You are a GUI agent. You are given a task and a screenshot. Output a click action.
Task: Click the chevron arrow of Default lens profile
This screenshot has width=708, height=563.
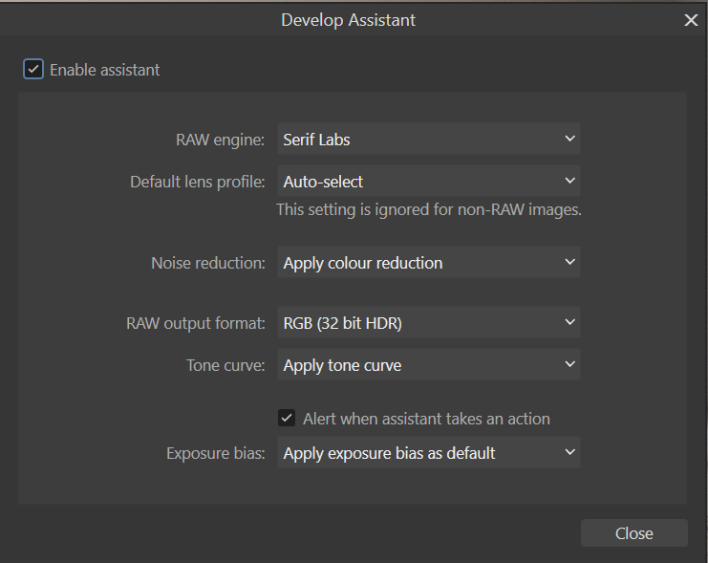(x=569, y=181)
